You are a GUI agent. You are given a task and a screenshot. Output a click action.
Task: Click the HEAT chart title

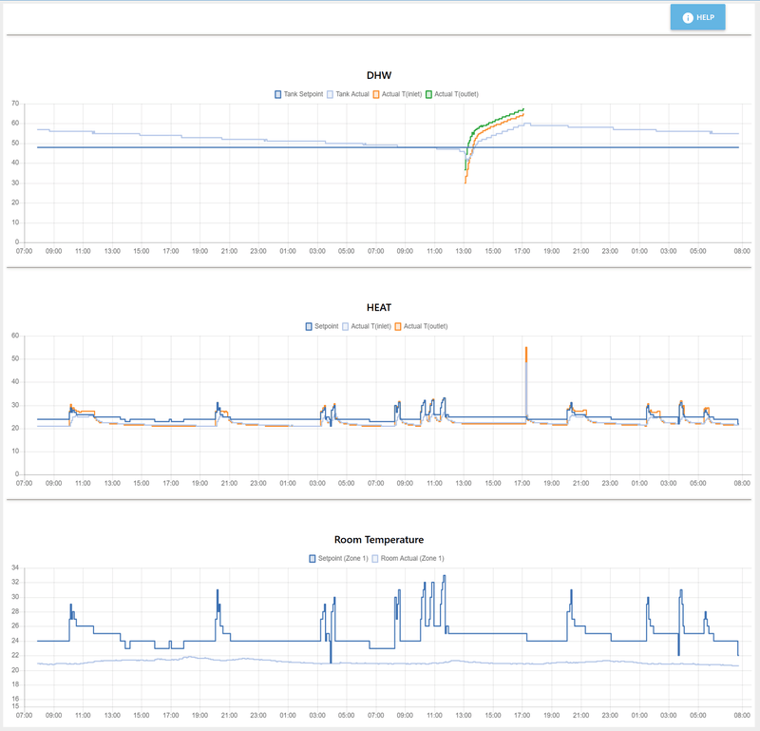[379, 308]
